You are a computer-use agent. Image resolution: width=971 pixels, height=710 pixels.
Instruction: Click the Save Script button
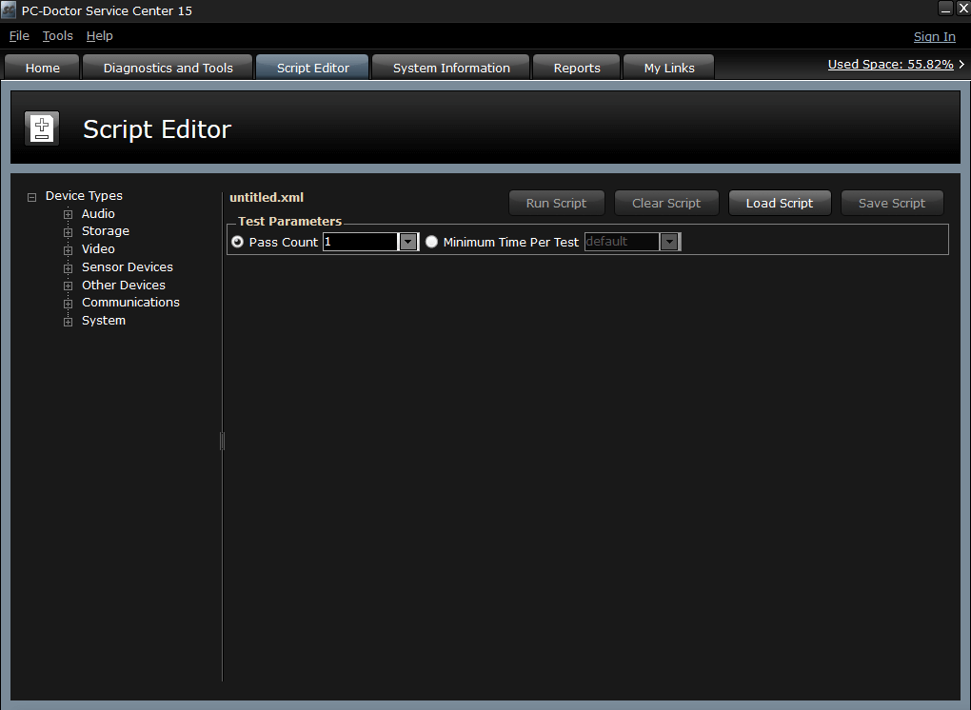[x=892, y=203]
